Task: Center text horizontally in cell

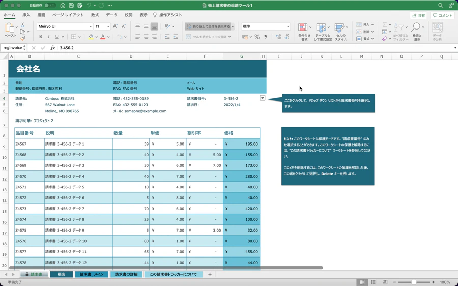Action: (146, 37)
